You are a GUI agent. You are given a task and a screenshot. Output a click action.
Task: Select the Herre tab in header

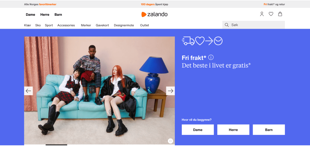(45, 15)
